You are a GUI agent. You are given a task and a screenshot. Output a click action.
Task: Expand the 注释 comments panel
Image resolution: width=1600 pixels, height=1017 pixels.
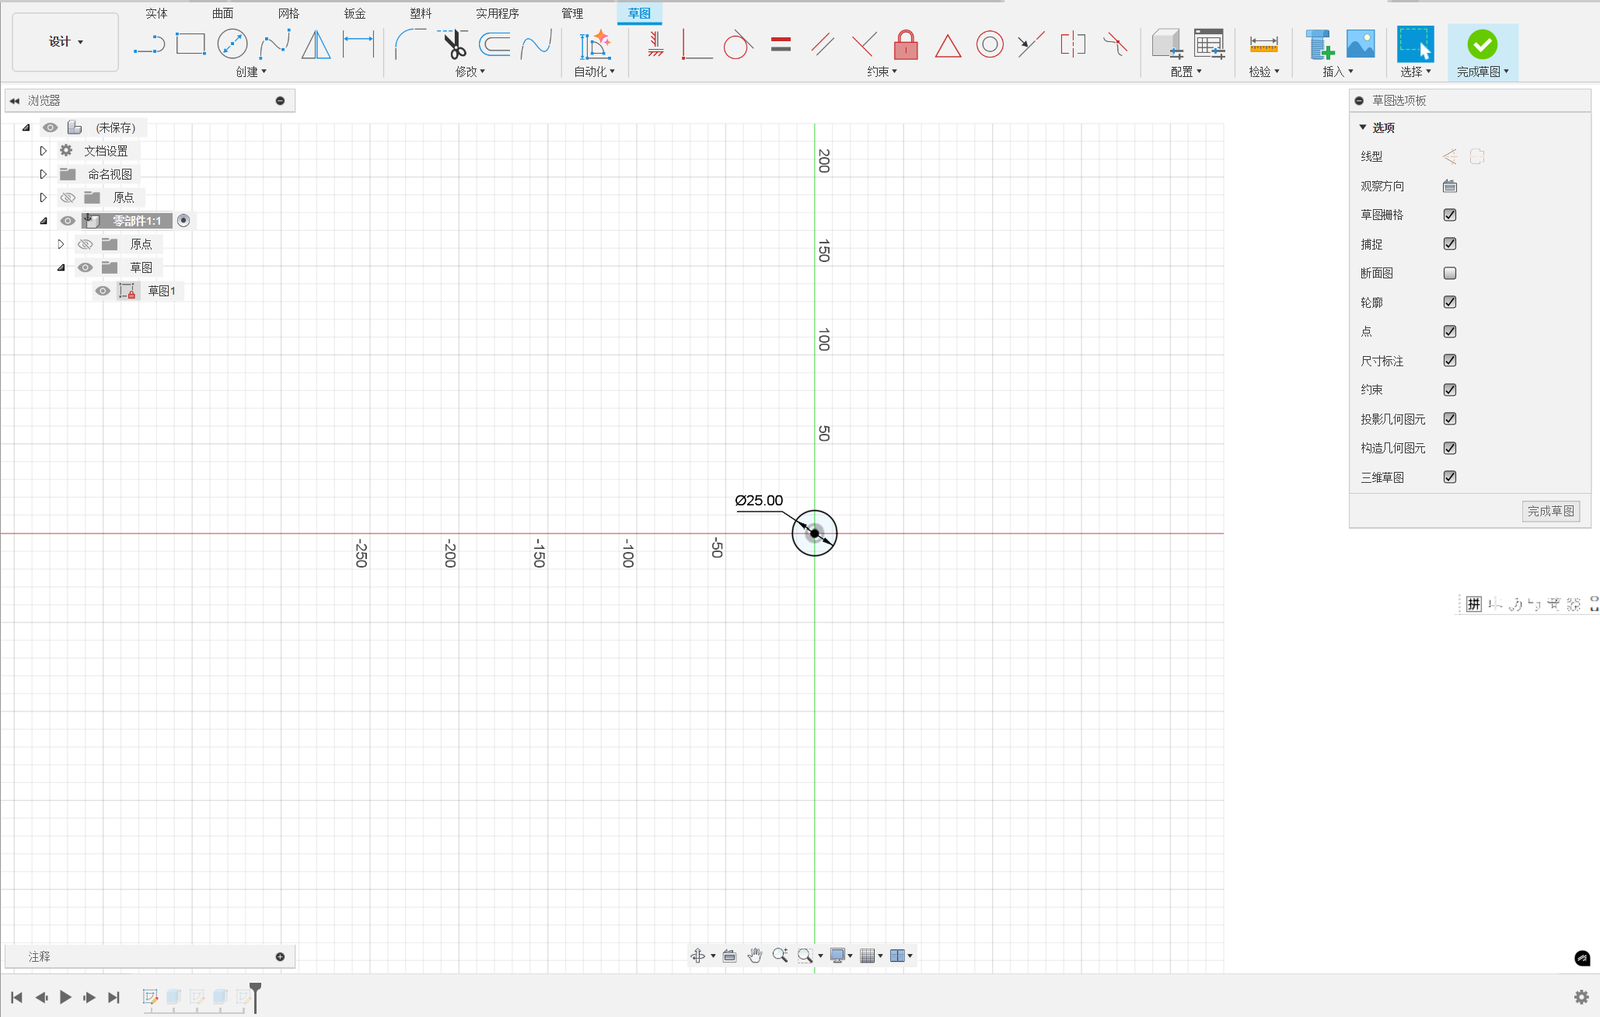pyautogui.click(x=280, y=956)
